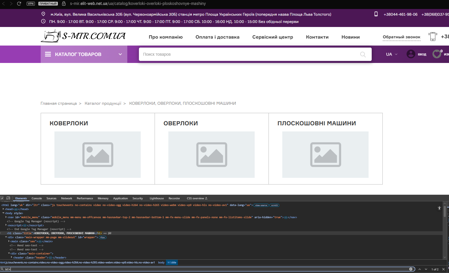Toggle the DevTools device toolbar
This screenshot has height=273, width=449.
click(8, 198)
